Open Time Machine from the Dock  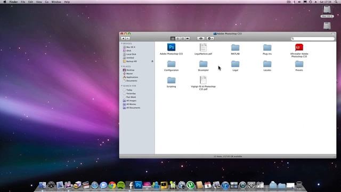point(242,185)
